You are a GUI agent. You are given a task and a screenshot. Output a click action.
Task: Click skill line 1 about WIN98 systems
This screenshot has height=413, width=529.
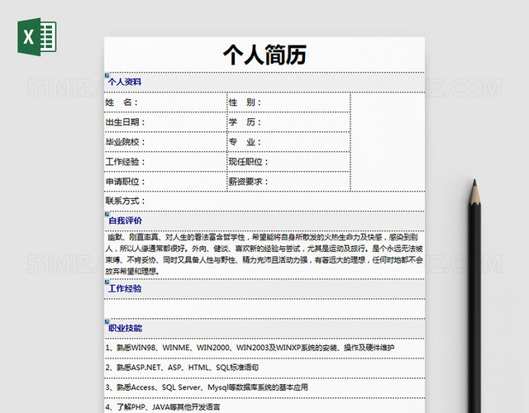coord(250,348)
